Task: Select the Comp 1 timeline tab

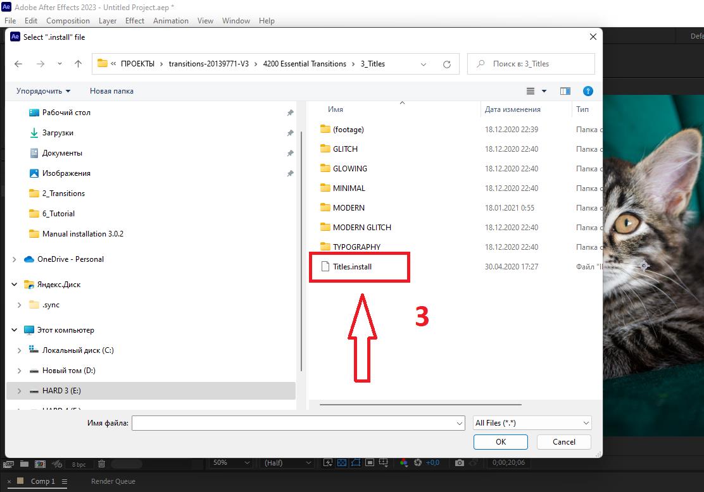Action: (x=42, y=481)
